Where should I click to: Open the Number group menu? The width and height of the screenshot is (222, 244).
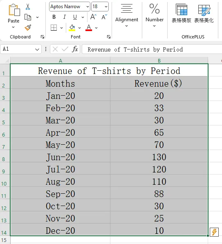tap(155, 16)
